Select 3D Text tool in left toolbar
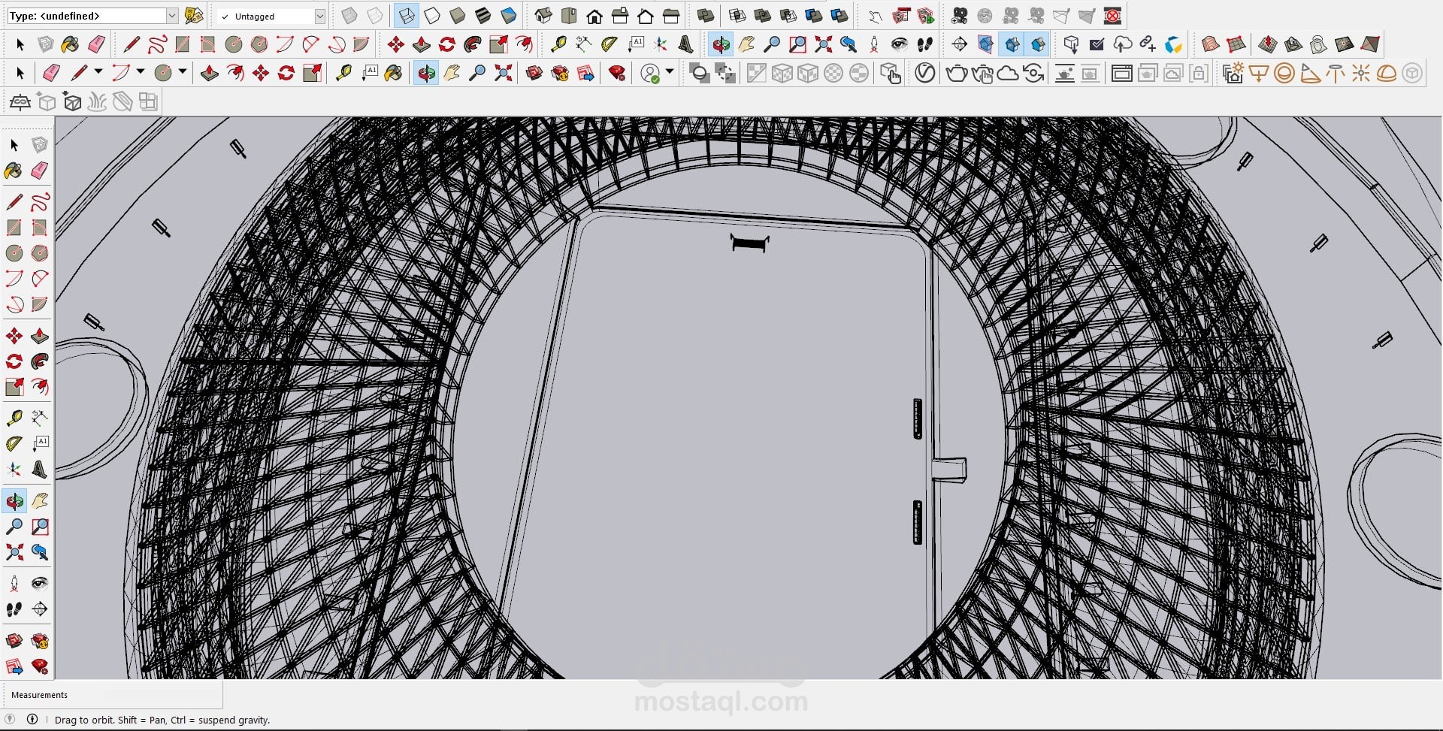This screenshot has width=1443, height=731. (x=40, y=470)
